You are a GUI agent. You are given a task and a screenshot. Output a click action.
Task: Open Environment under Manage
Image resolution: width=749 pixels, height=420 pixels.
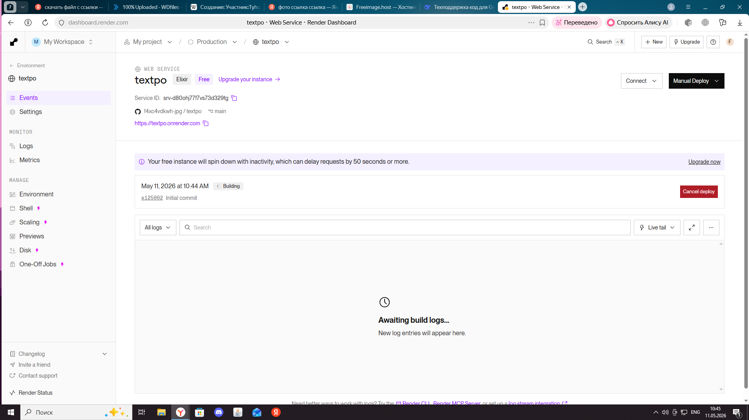(x=58, y=194)
